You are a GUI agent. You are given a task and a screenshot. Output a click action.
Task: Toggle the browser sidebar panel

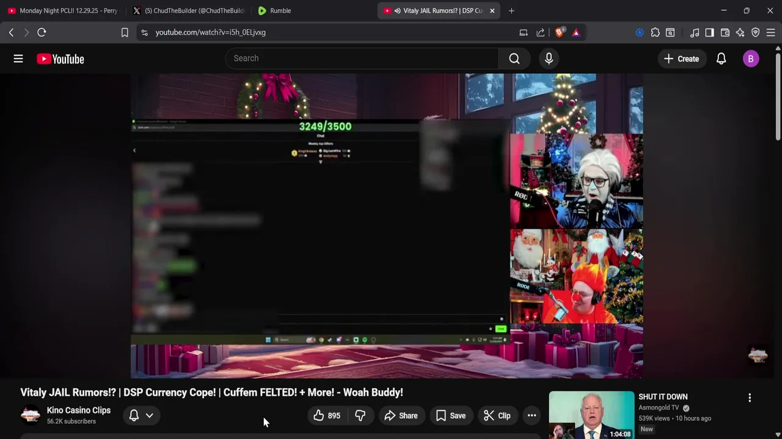pyautogui.click(x=709, y=32)
